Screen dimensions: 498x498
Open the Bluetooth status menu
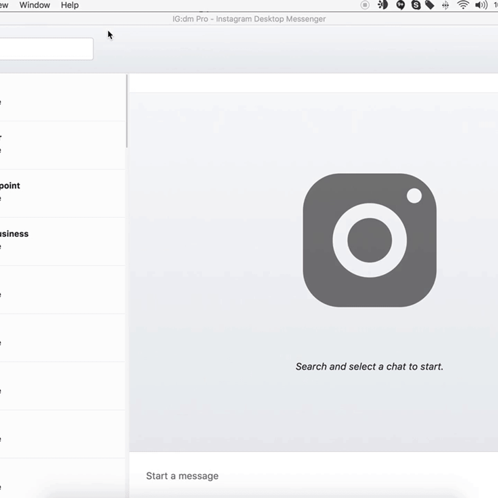point(445,5)
